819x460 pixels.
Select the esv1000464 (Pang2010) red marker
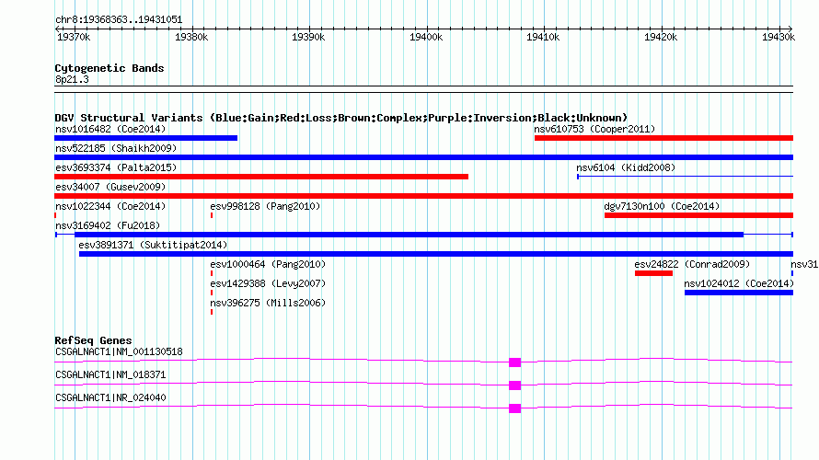(x=212, y=273)
